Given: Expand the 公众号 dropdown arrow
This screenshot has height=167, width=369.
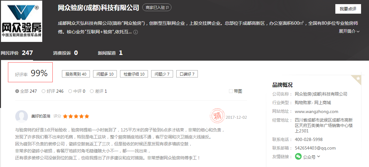Looking at the screenshot, I should coord(319,157).
